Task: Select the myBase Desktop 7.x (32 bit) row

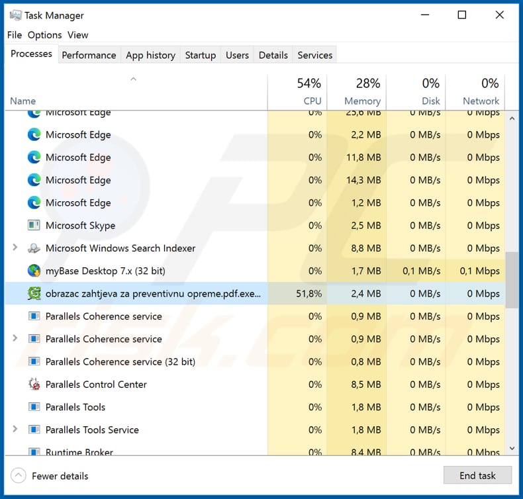Action: point(255,271)
